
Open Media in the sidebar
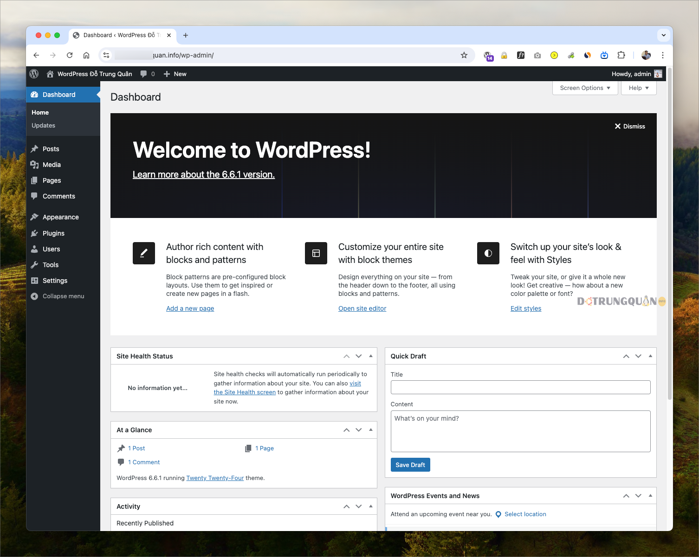63,165
